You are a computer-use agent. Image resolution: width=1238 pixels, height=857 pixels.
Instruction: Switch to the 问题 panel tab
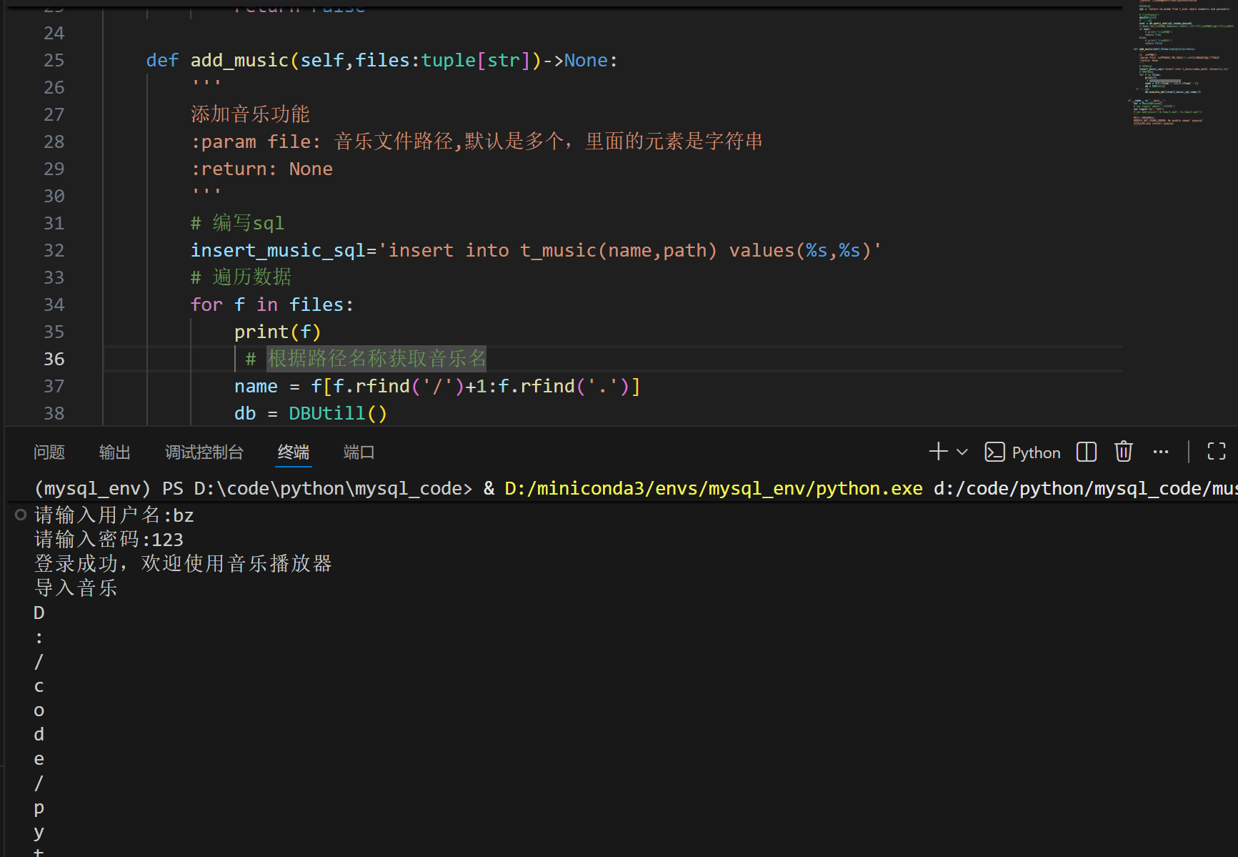49,452
